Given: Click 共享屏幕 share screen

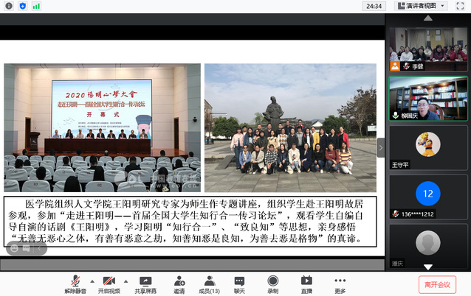Looking at the screenshot, I should click(x=145, y=284).
